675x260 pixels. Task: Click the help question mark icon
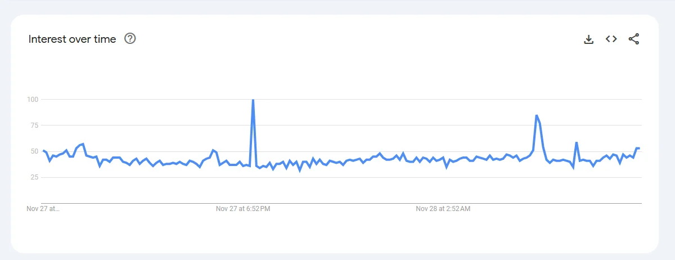point(130,39)
